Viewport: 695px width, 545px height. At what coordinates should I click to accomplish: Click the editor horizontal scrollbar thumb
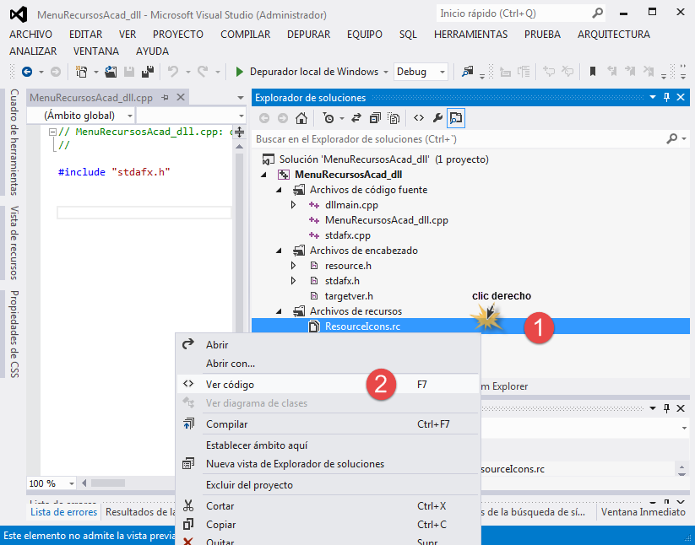click(108, 483)
